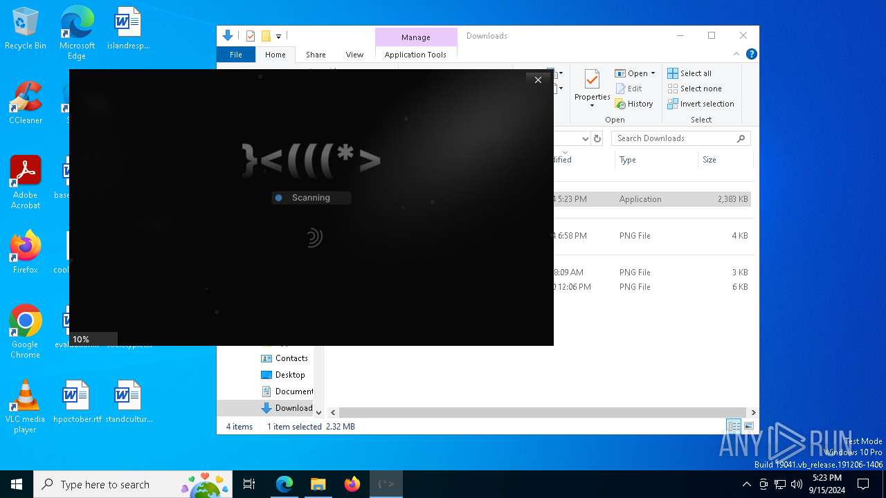Refresh the Downloads folder view
This screenshot has width=886, height=498.
(597, 138)
